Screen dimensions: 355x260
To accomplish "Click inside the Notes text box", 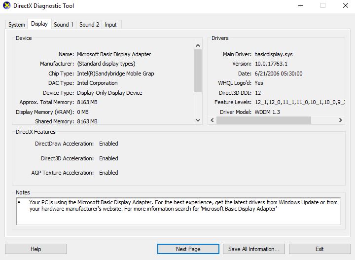I will click(x=178, y=211).
